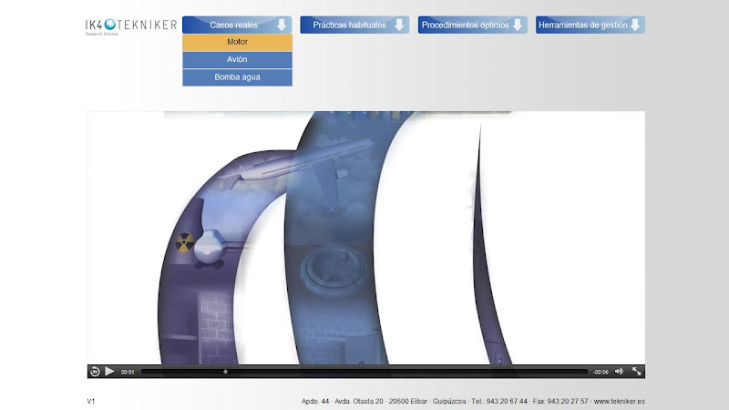The height and width of the screenshot is (410, 729).
Task: Click the playhead marker on the timeline
Action: pos(225,372)
